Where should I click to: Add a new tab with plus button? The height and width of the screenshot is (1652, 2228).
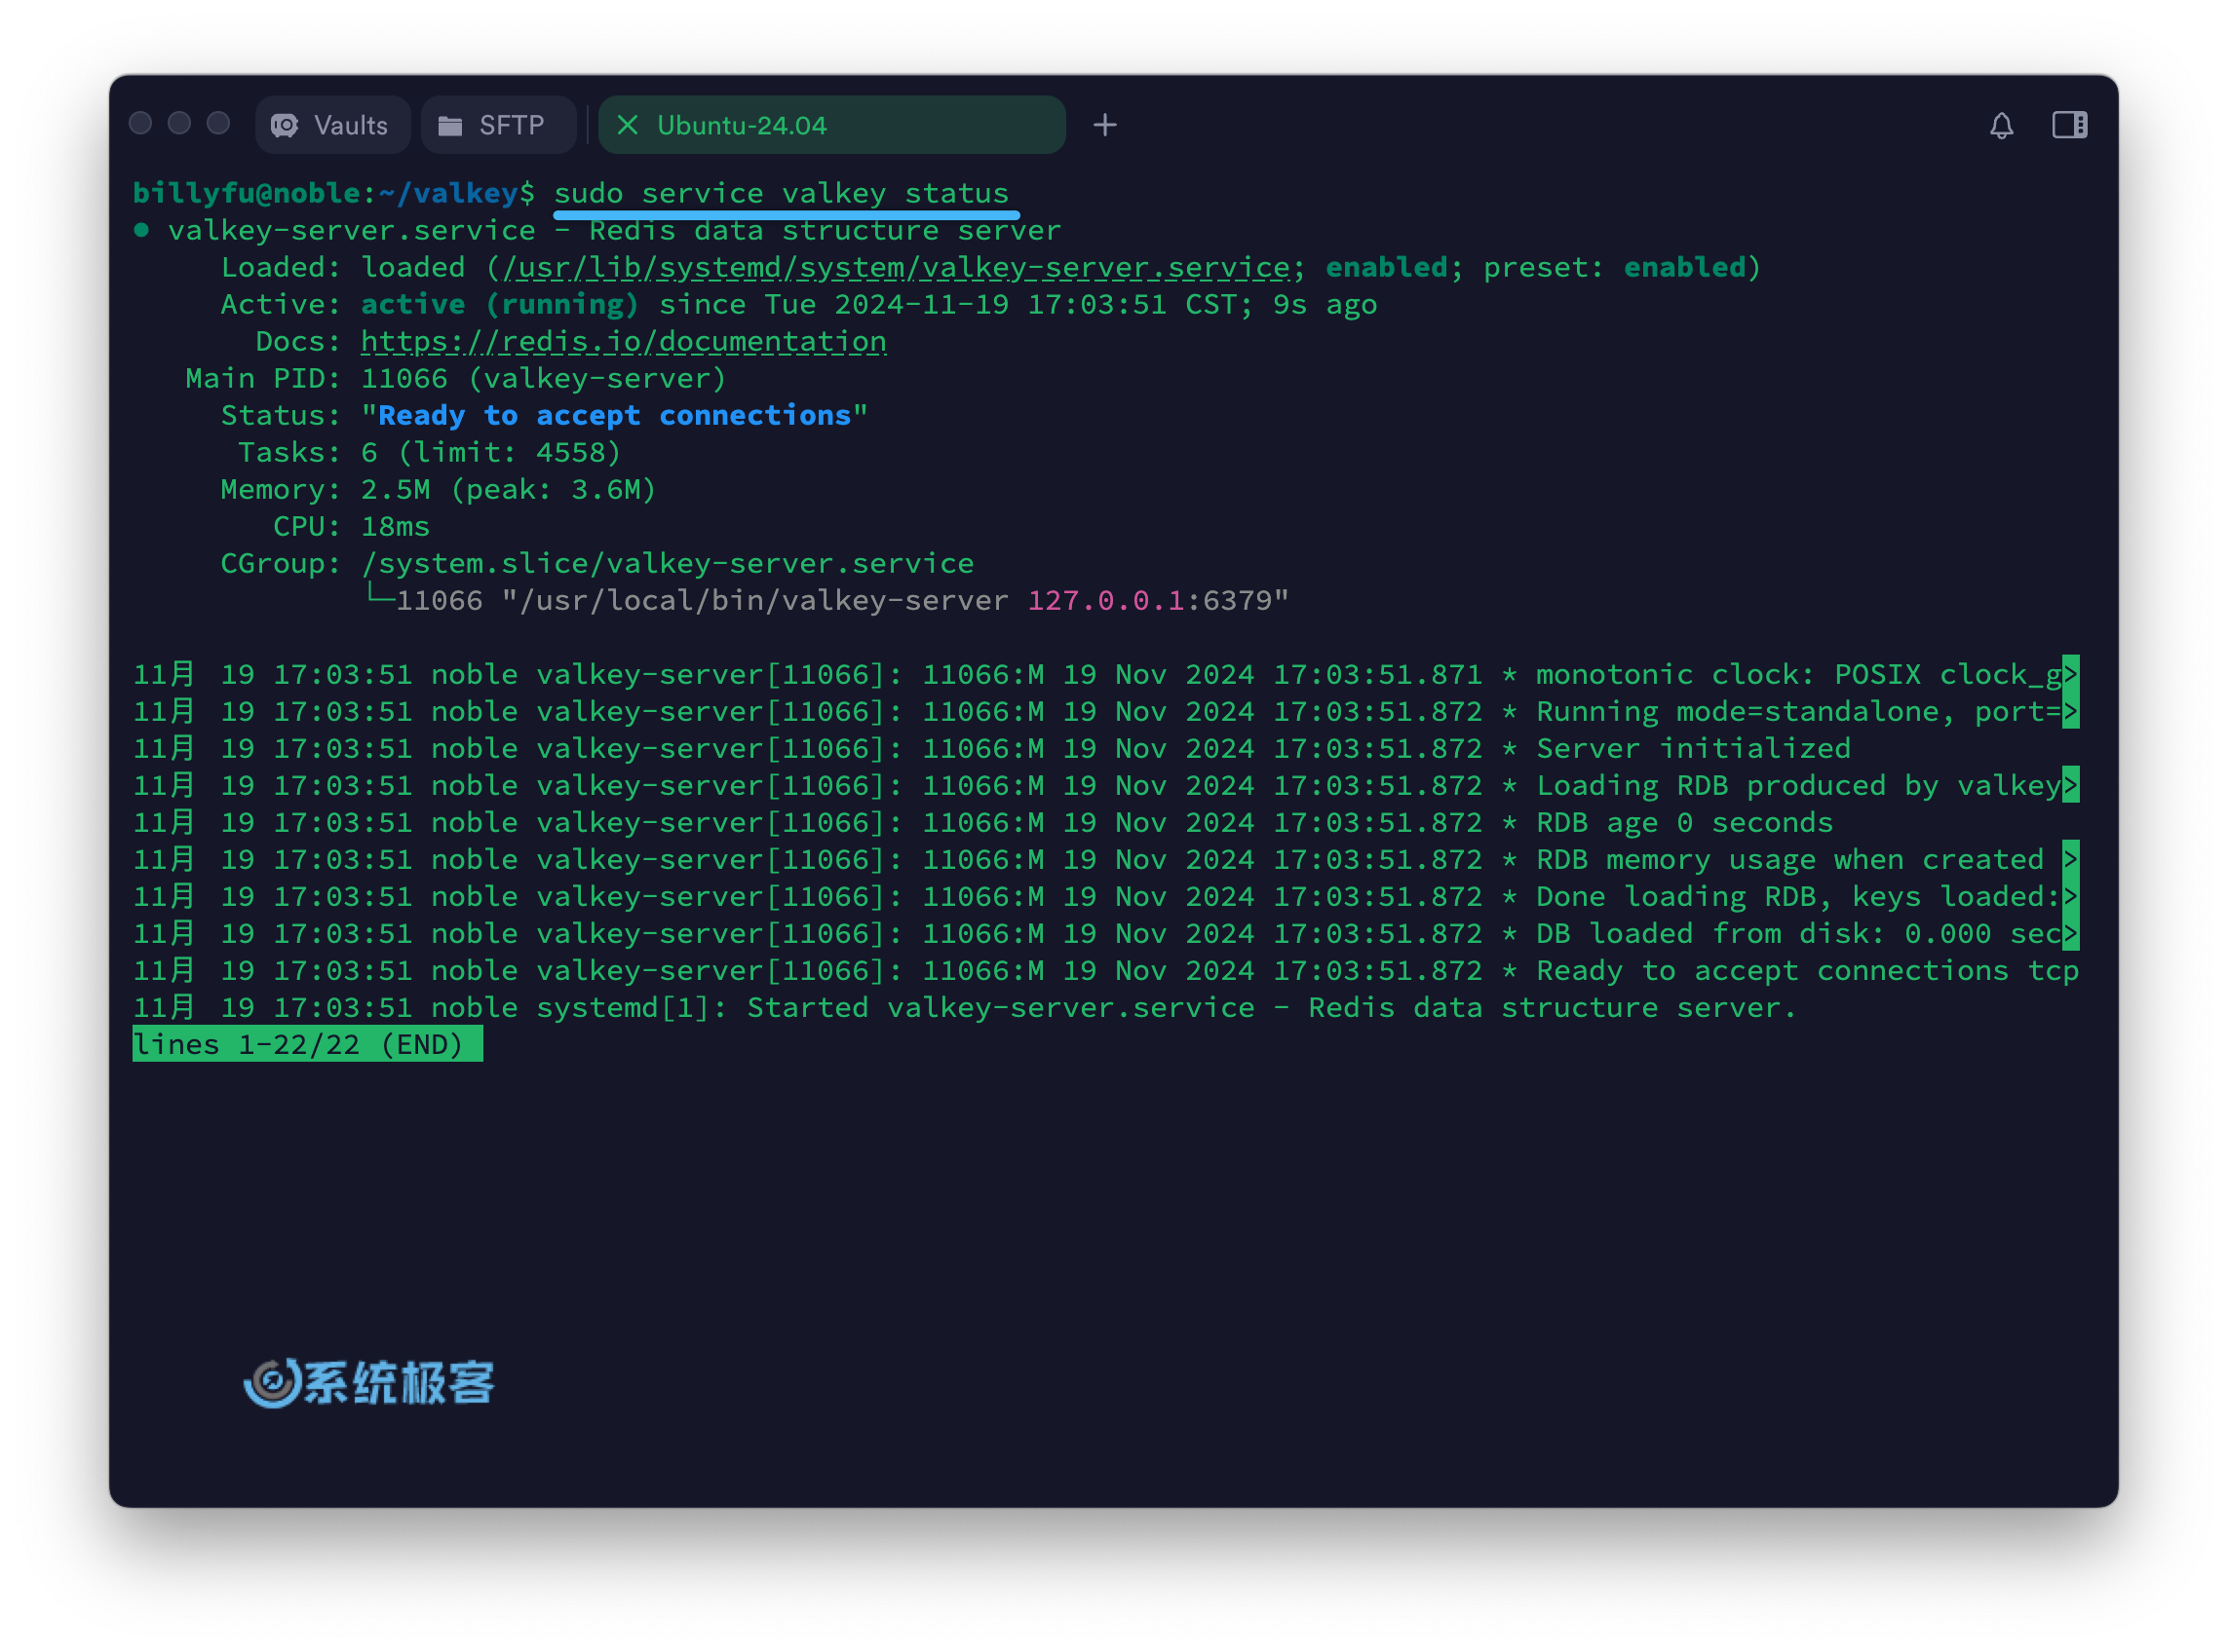tap(1104, 125)
